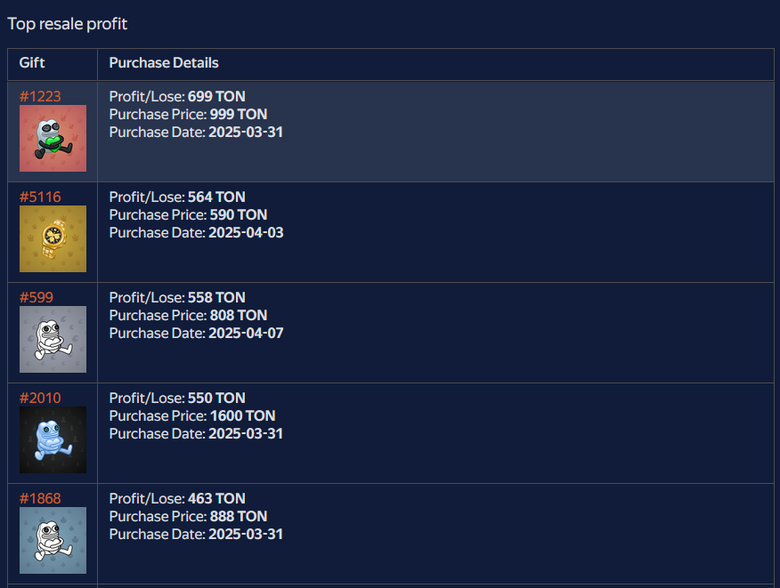Viewport: 780px width, 588px height.
Task: Select the purchase date 2025-04-07
Action: tap(246, 333)
